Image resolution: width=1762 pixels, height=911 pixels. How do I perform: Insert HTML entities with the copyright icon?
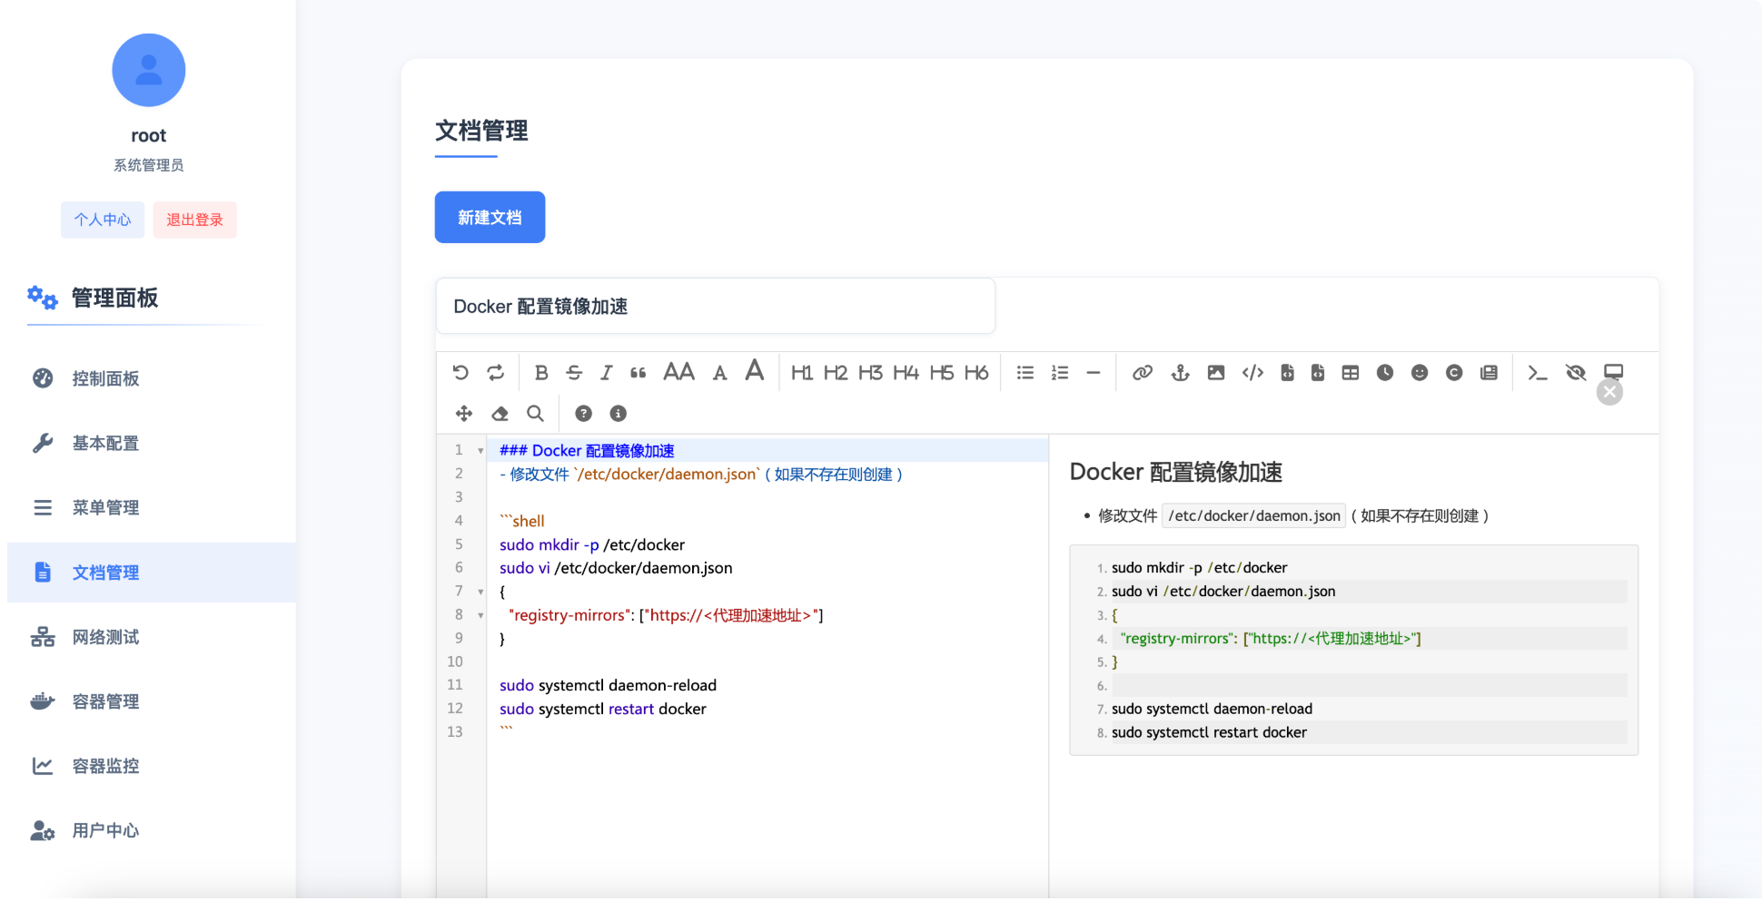[x=1454, y=372]
